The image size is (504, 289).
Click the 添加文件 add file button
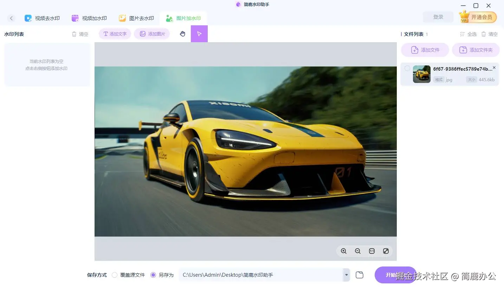pyautogui.click(x=425, y=50)
